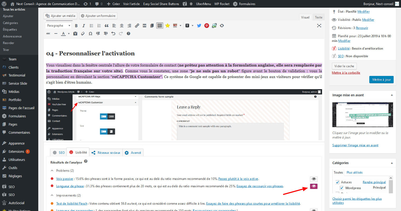Screen dimensions: 401x211
Task: Click Rendre principal link for Astuces
Action: pyautogui.click(x=374, y=182)
